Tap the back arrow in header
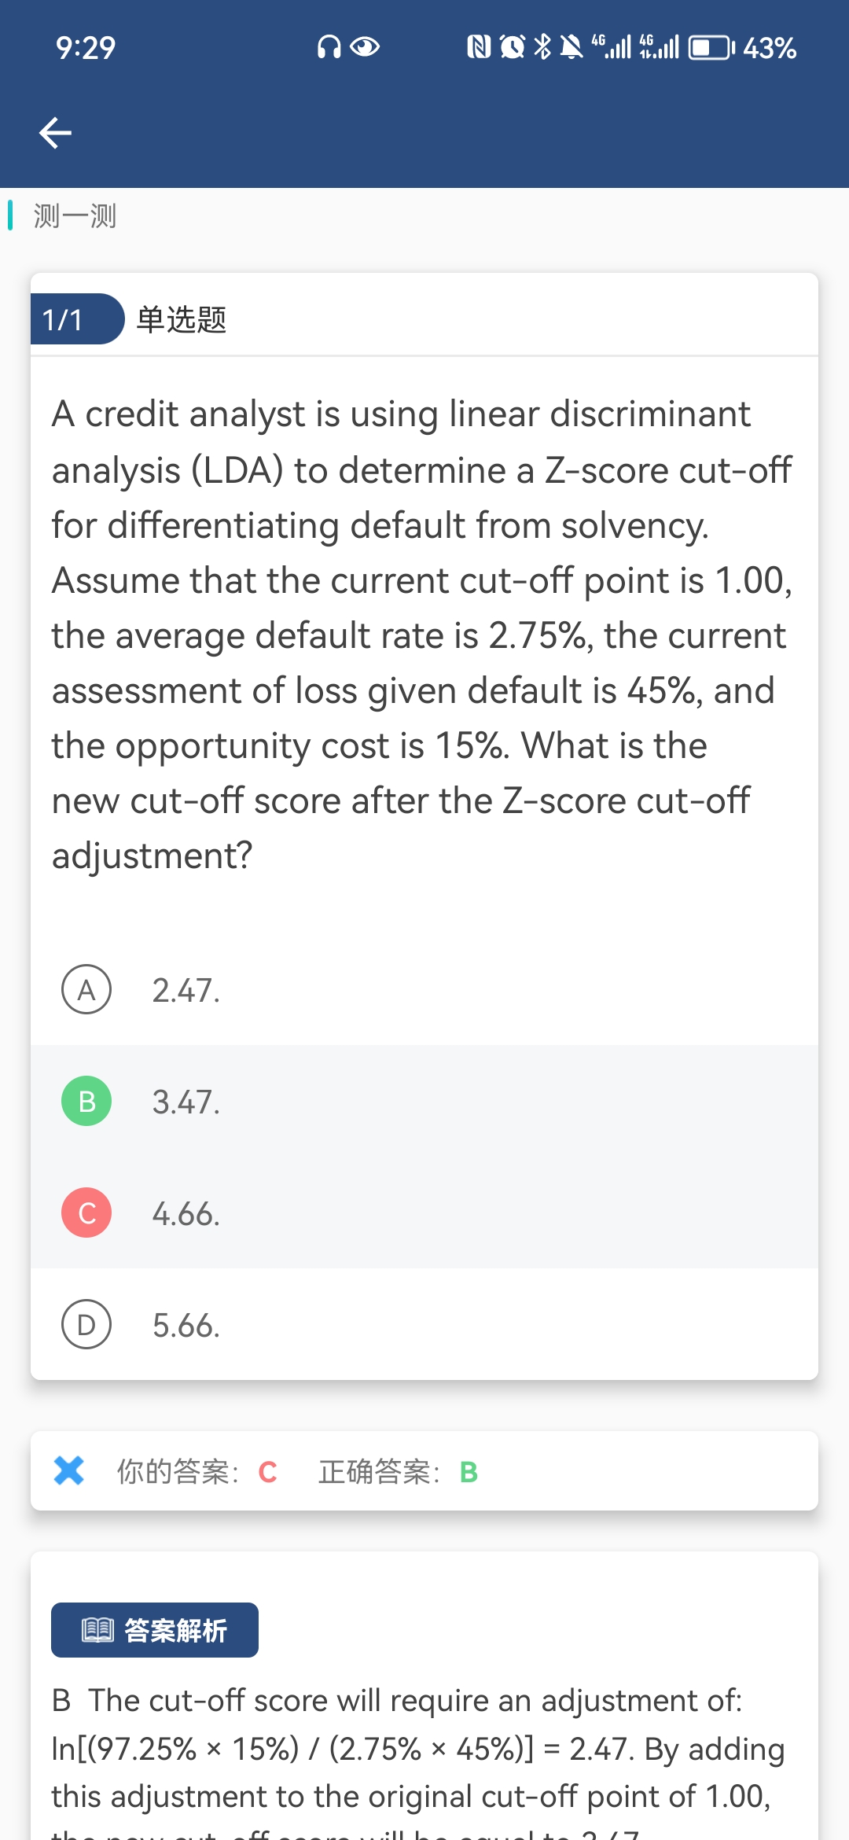 55,132
